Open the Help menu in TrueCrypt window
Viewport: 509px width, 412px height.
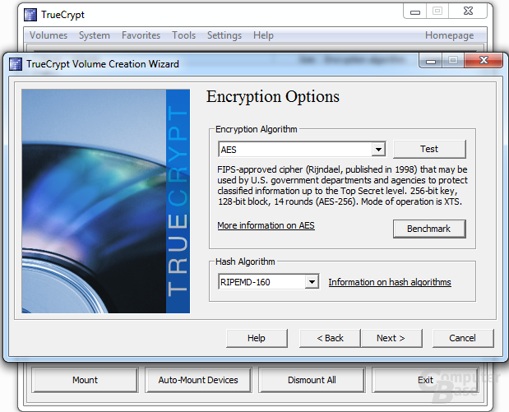click(x=263, y=35)
